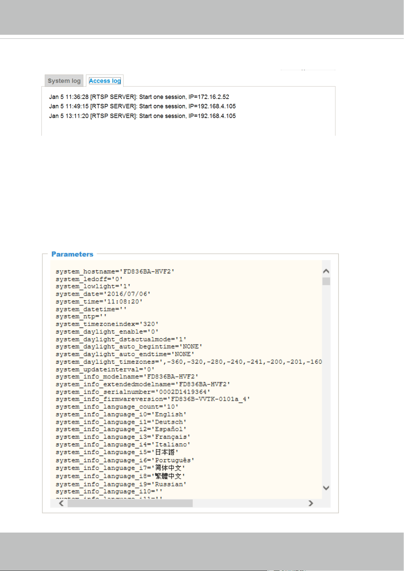Screen dimensions: 404x571
Task: Click the language_i2='Español' line
Action: tap(121, 429)
